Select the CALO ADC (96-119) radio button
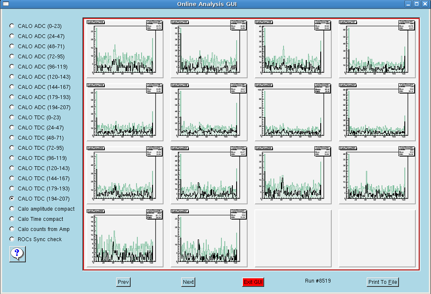The height and width of the screenshot is (294, 431). coord(12,66)
